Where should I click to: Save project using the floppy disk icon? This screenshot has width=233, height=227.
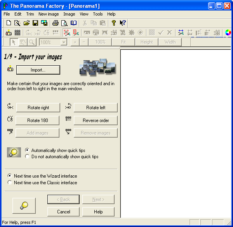(x=35, y=23)
